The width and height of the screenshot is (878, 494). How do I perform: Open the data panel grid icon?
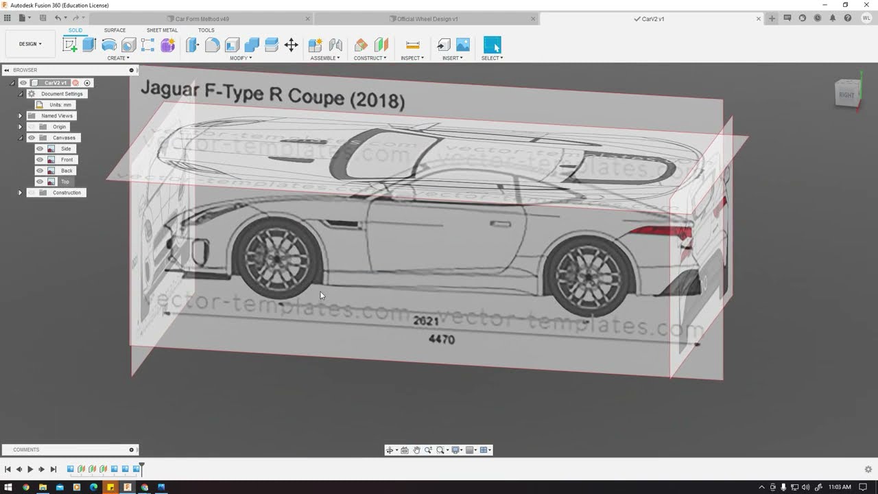point(8,18)
